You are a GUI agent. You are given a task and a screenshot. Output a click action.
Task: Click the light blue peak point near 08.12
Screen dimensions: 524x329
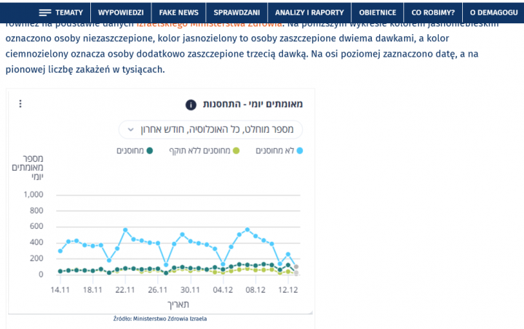247,230
